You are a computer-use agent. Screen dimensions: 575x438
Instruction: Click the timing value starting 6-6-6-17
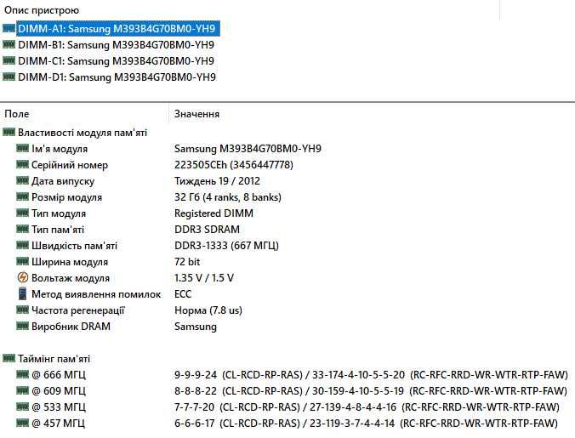click(x=366, y=424)
